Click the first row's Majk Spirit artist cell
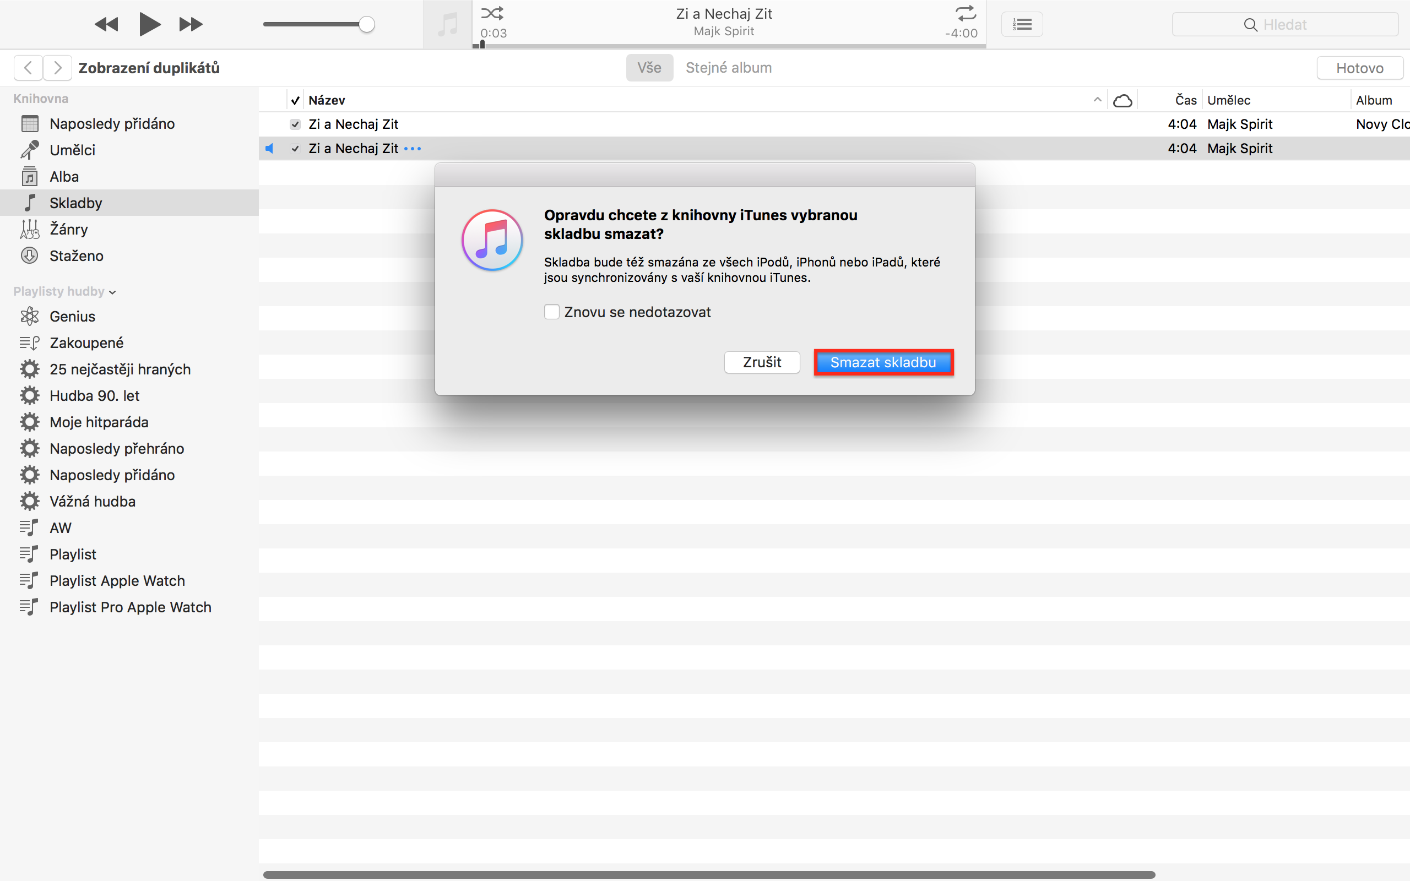The height and width of the screenshot is (881, 1410). tap(1240, 124)
